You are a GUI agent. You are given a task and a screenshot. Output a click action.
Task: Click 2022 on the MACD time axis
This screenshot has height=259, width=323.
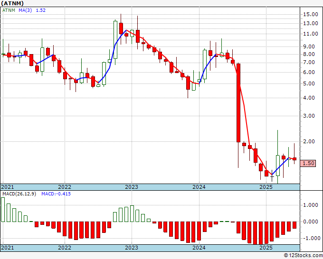(65, 248)
